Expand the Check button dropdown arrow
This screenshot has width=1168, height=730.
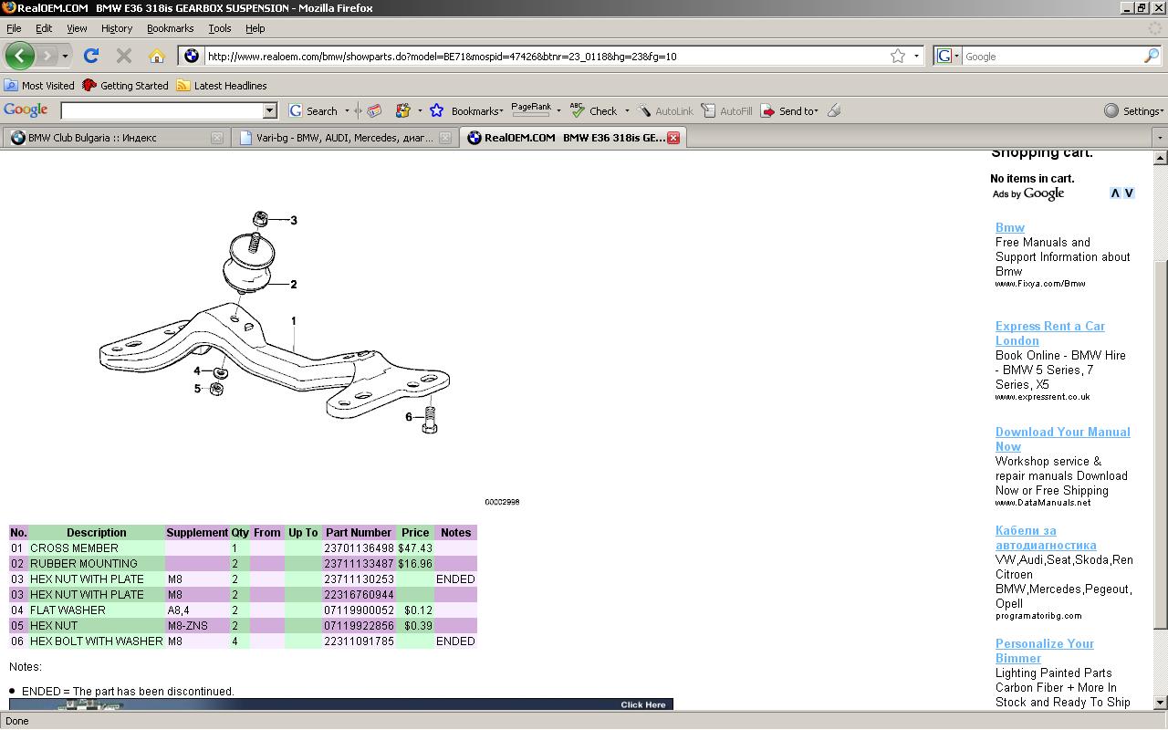(x=627, y=111)
